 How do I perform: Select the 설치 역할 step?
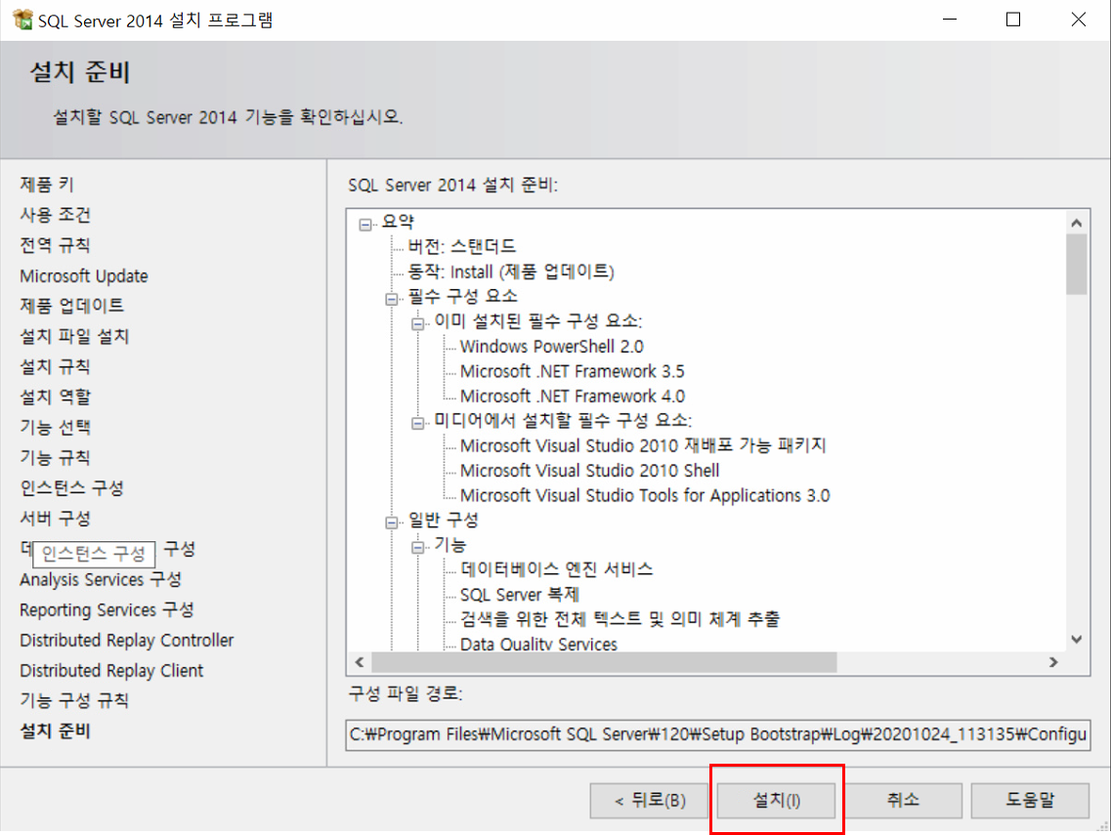56,397
